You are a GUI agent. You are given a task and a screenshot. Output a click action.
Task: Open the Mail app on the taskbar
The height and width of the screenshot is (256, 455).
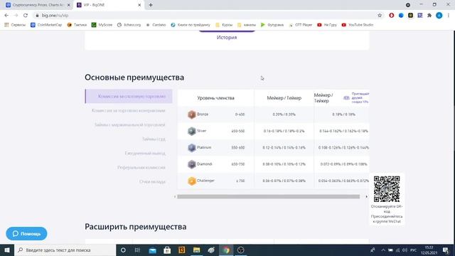pos(152,250)
